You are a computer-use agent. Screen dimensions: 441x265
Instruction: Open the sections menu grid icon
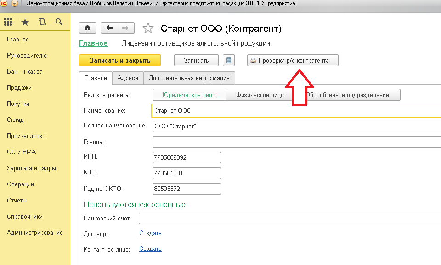[8, 22]
